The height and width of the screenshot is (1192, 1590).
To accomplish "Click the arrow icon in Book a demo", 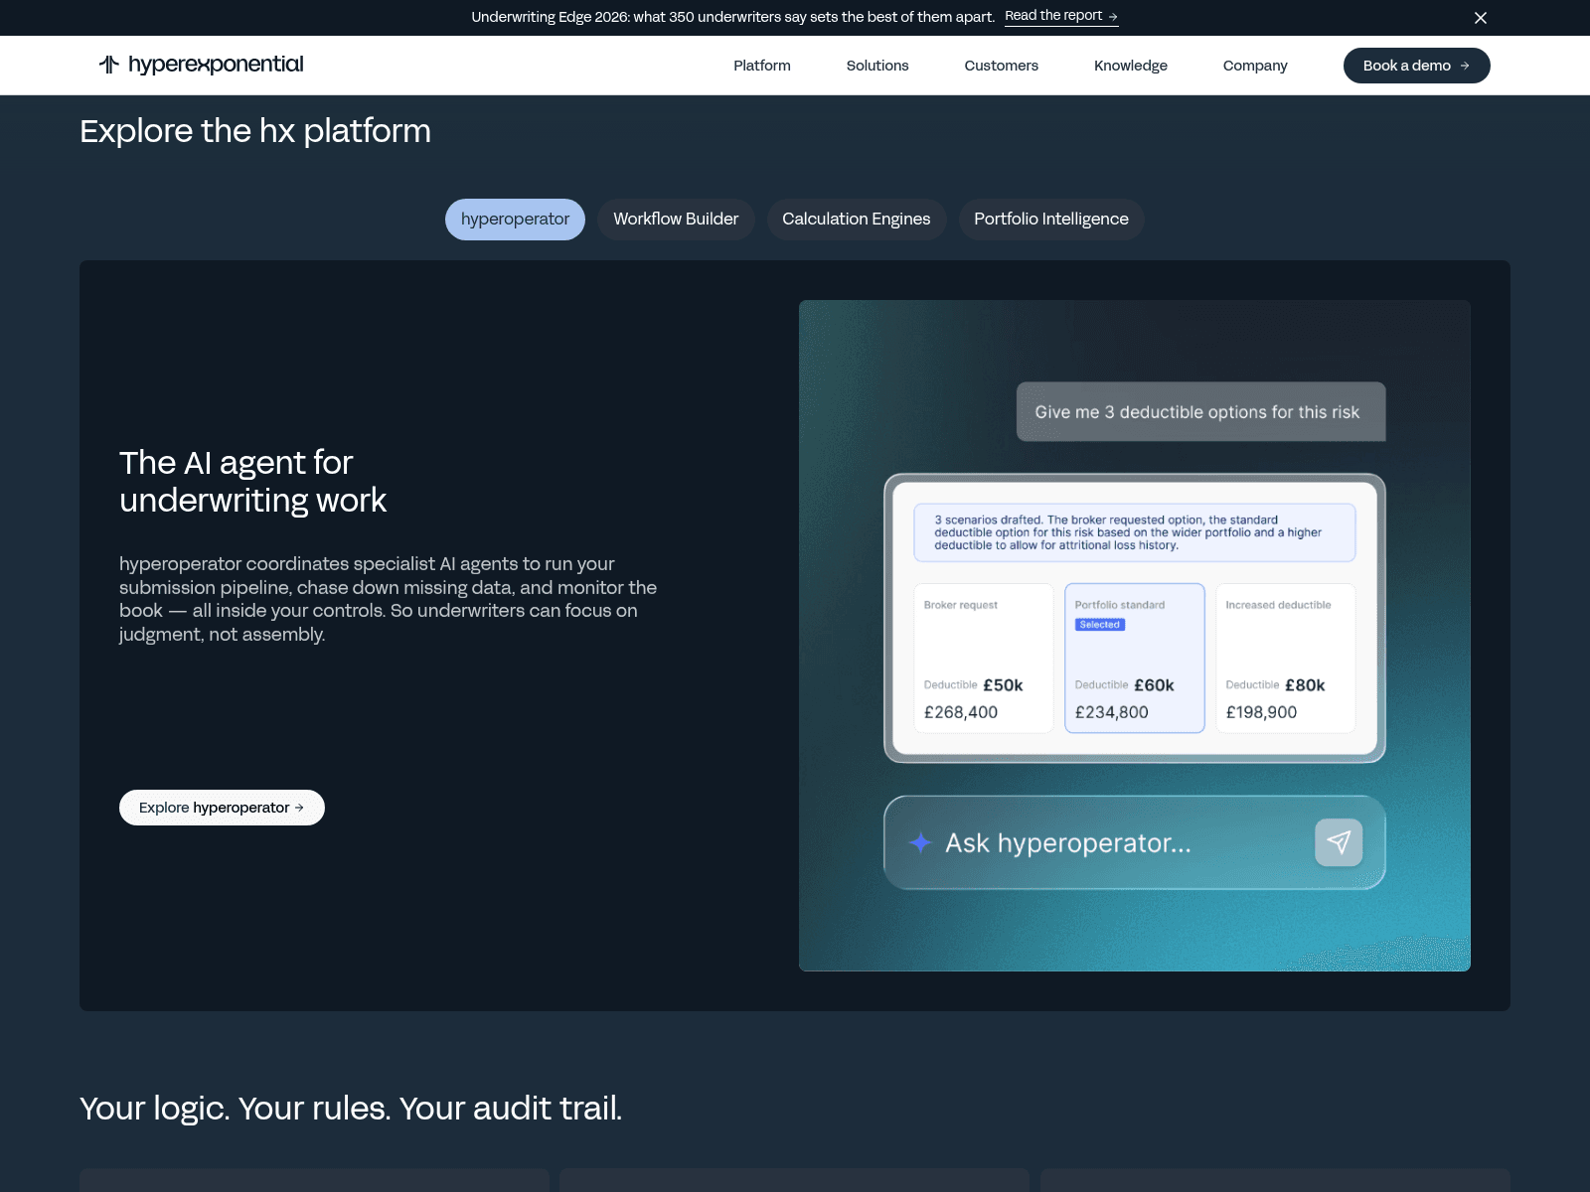I will [1465, 66].
